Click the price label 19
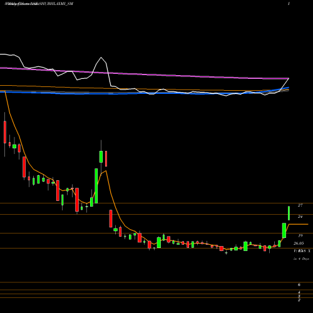Image resolution: width=313 pixels, height=313 pixels. [x=300, y=235]
